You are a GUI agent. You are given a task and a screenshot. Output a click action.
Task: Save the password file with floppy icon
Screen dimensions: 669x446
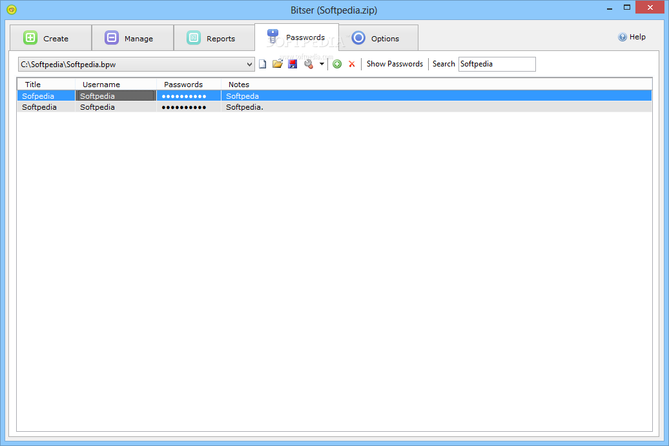click(293, 64)
